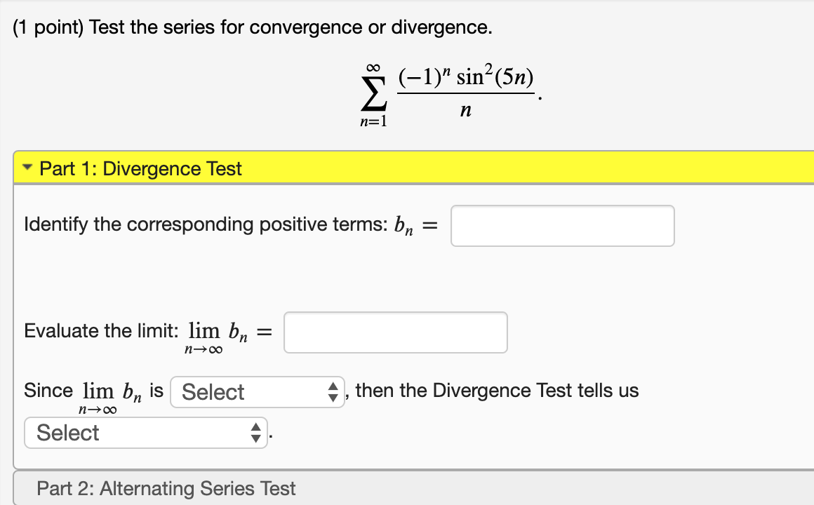The width and height of the screenshot is (814, 505).
Task: Click the down arrow in the second Select control
Action: [255, 437]
